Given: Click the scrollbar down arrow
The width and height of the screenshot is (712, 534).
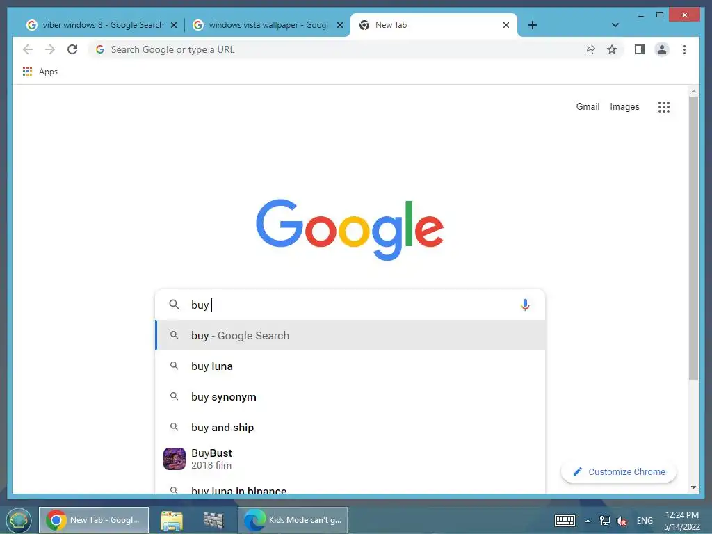Looking at the screenshot, I should pos(693,487).
